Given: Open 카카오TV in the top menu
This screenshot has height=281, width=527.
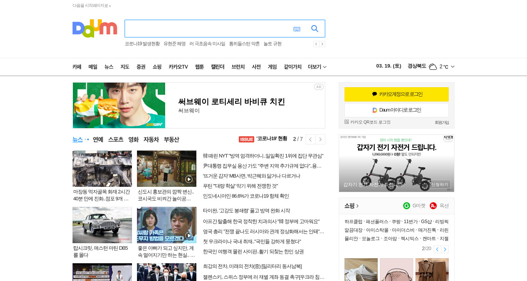Looking at the screenshot, I should pyautogui.click(x=178, y=67).
